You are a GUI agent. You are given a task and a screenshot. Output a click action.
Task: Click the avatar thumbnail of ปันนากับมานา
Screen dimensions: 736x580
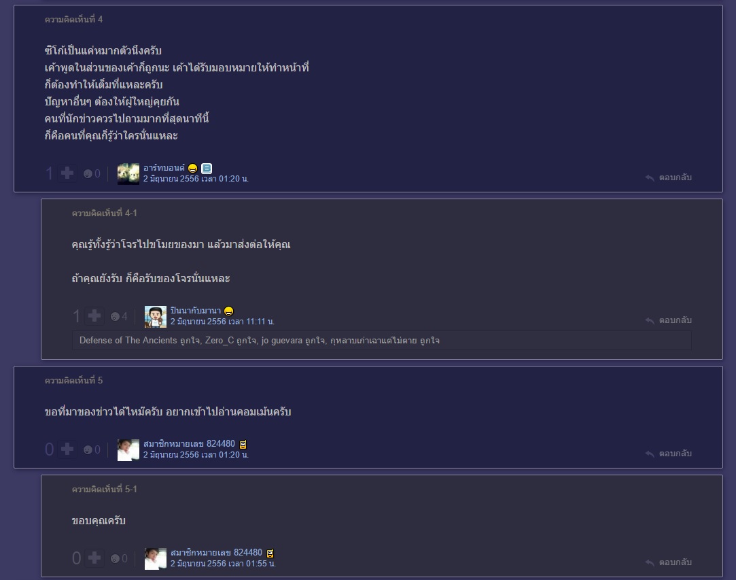coord(156,317)
